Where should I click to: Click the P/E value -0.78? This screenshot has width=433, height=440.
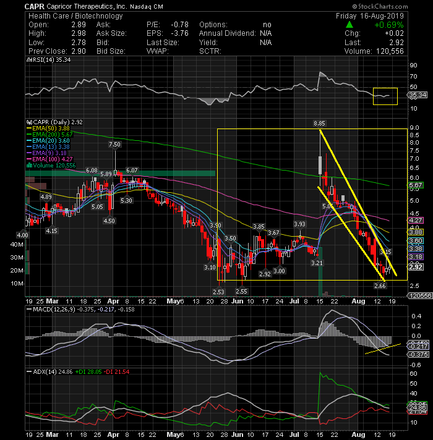(180, 25)
